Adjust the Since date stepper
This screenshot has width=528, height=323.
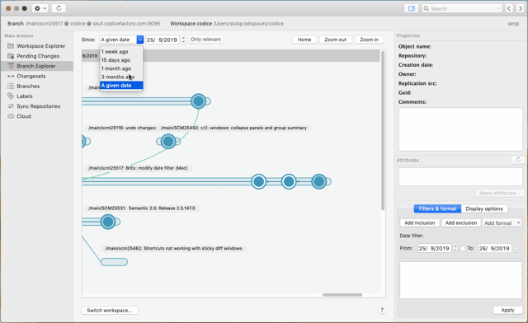point(183,40)
